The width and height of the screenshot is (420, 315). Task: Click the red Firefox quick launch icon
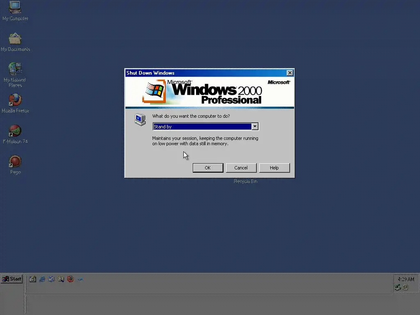pyautogui.click(x=71, y=279)
